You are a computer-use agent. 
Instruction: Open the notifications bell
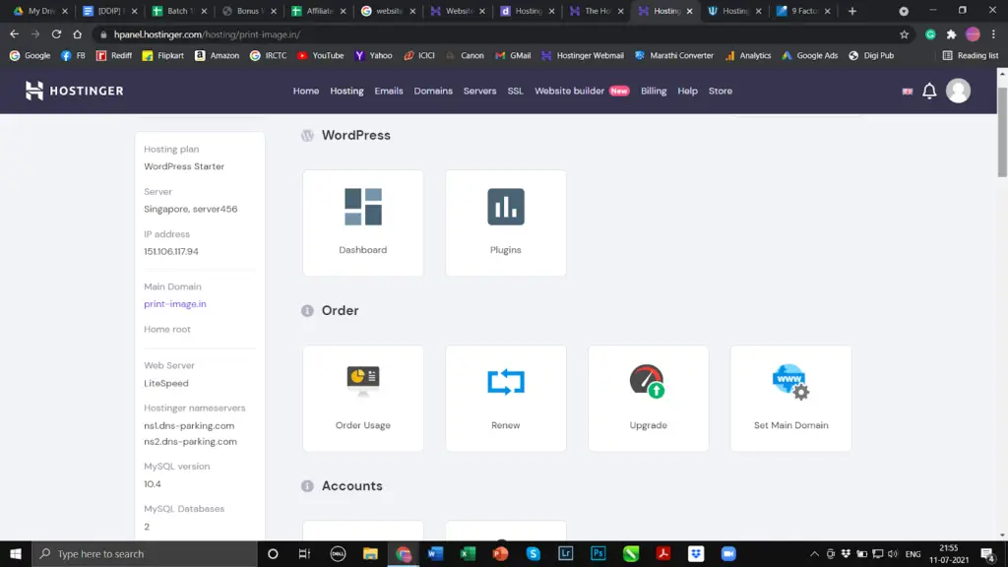tap(929, 92)
